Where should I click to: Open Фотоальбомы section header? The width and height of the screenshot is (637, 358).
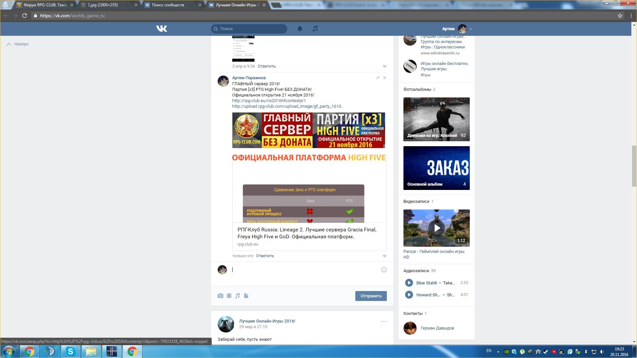tap(417, 89)
